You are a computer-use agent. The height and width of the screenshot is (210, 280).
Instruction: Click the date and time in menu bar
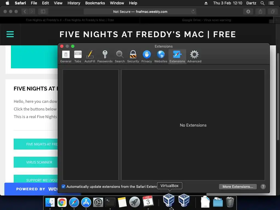pyautogui.click(x=228, y=3)
